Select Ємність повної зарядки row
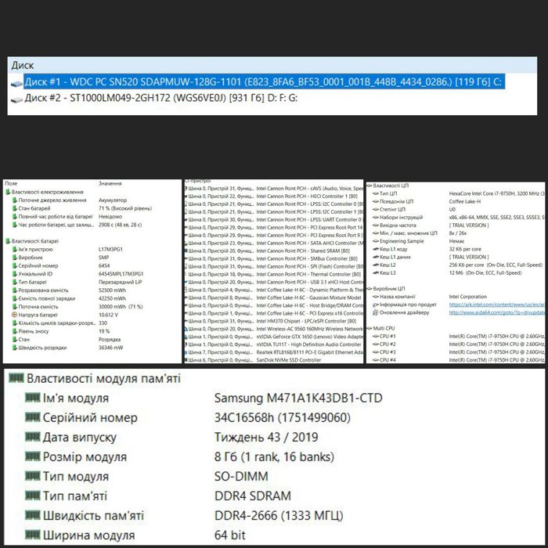Image resolution: width=548 pixels, height=548 pixels. (x=69, y=298)
